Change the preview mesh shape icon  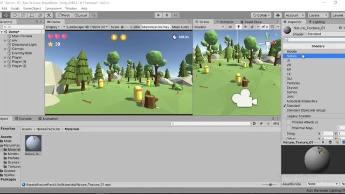330,142
